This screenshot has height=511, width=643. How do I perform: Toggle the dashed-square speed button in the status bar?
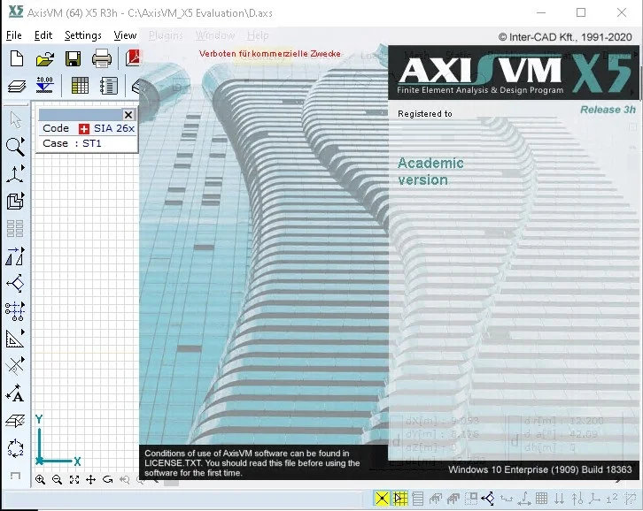[x=471, y=499]
